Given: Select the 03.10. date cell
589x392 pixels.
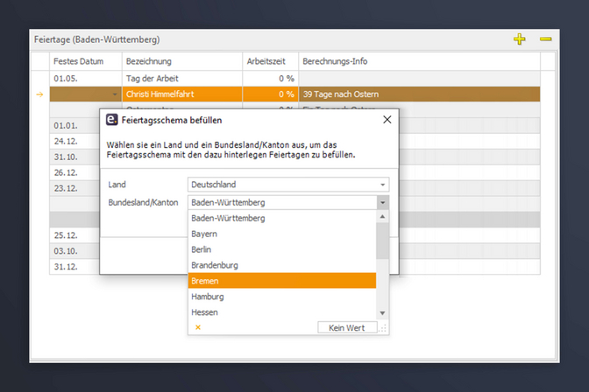Looking at the screenshot, I should (75, 251).
